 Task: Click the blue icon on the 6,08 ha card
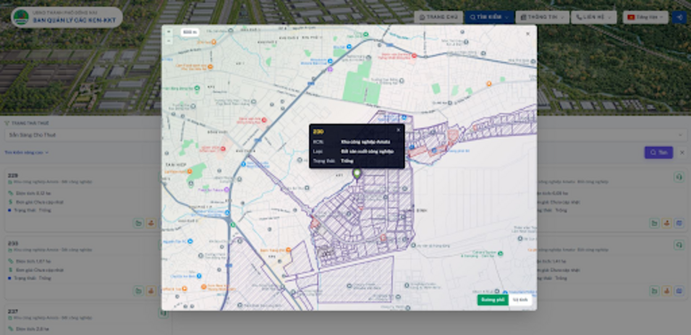[x=679, y=223]
